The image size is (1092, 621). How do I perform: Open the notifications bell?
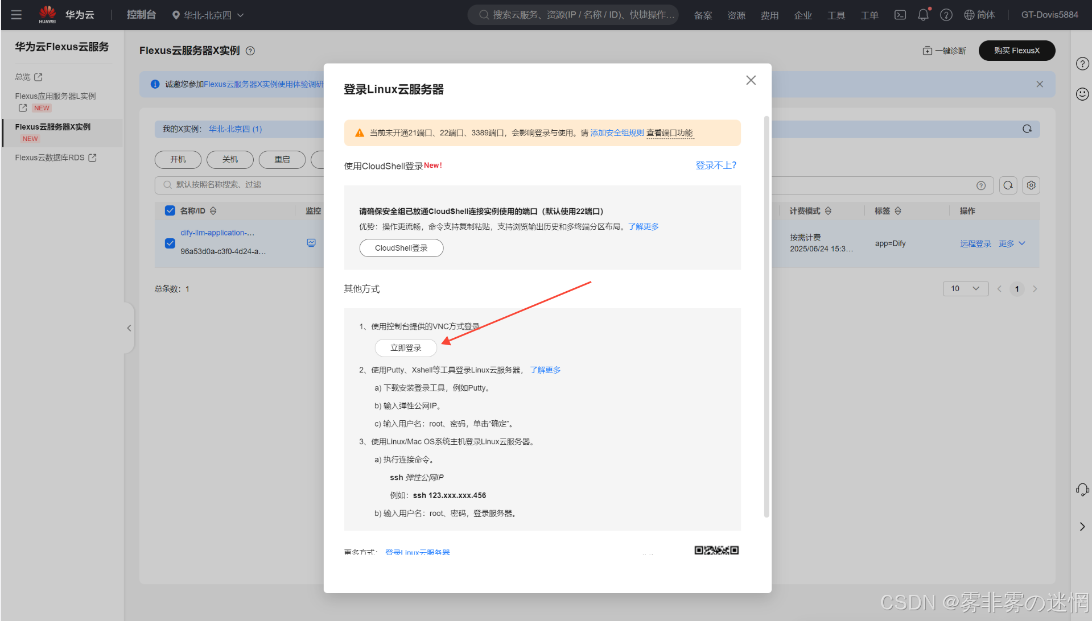[923, 15]
